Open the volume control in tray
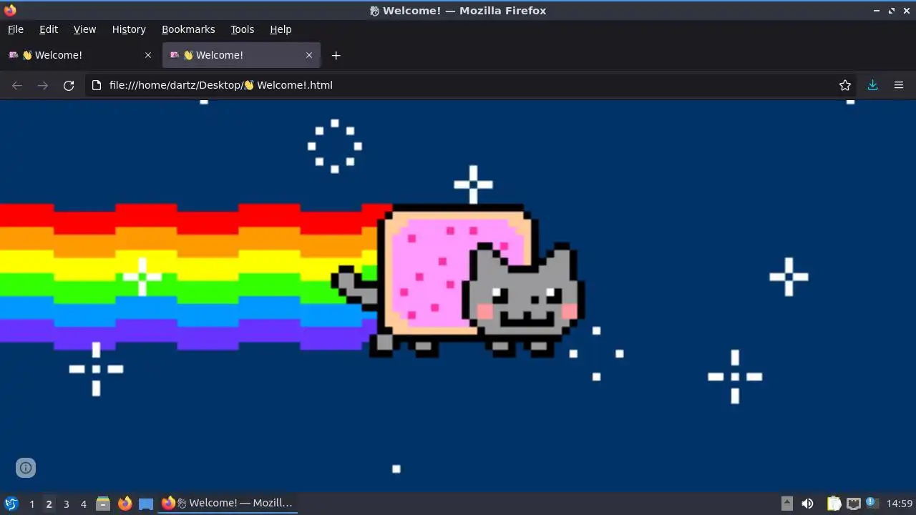The image size is (916, 515). 808,504
